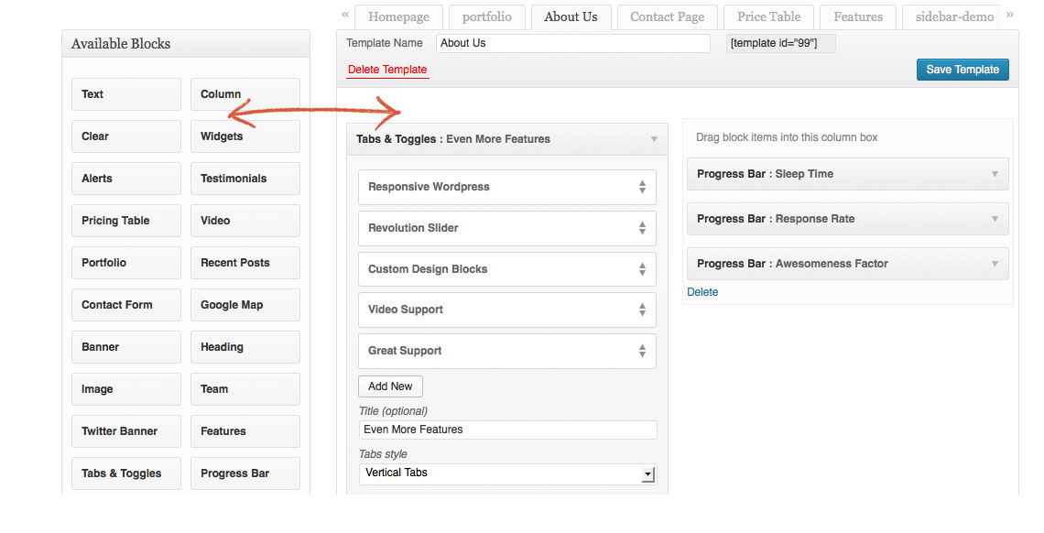This screenshot has height=533, width=1044.
Task: Reorder handle for Responsive Wordpress tab
Action: (x=642, y=187)
